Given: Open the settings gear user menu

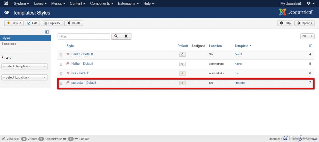Looking at the screenshot, I should coord(311,4).
